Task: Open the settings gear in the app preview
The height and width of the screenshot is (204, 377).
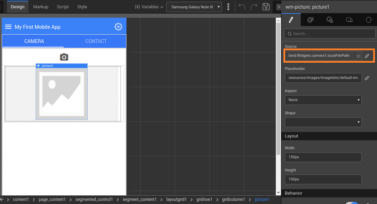Action: point(118,26)
